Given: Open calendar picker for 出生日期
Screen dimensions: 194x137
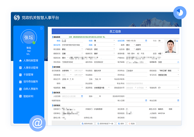Looking at the screenshot, I should point(146,41).
